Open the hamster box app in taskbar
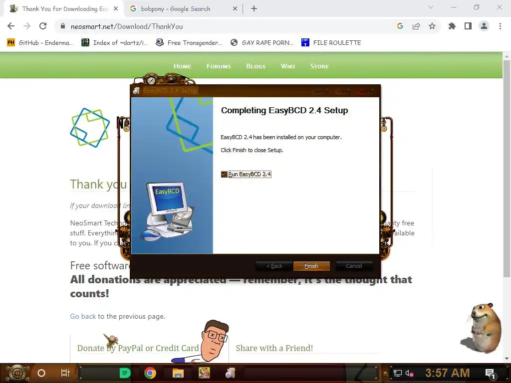This screenshot has width=511, height=383. coord(204,373)
